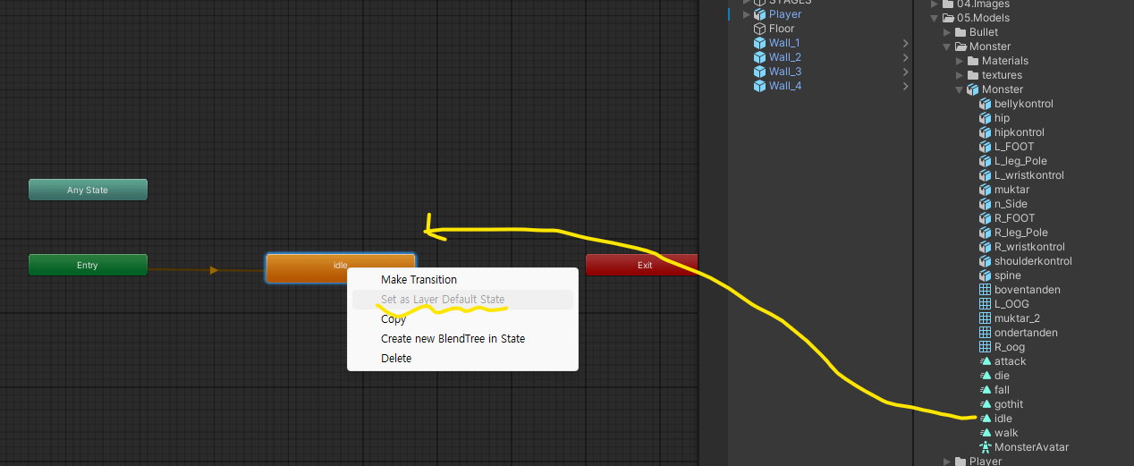Select the Player label in Hierarchy

785,14
